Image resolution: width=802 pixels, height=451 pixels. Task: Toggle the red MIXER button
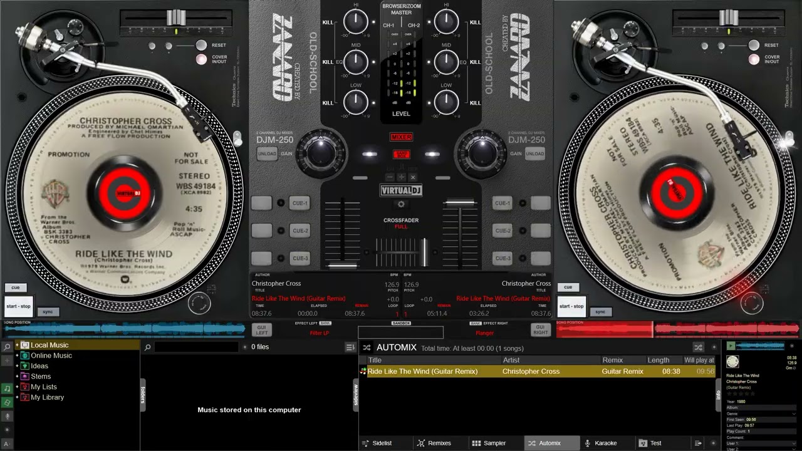click(401, 137)
